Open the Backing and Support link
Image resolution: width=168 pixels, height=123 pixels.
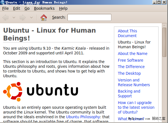tap(129, 93)
